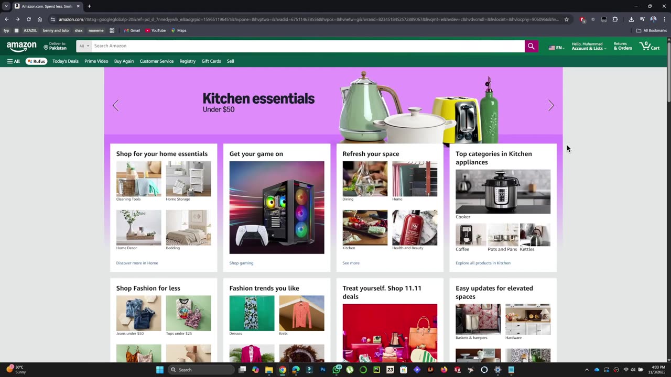Go to Today's Deals

(x=66, y=61)
